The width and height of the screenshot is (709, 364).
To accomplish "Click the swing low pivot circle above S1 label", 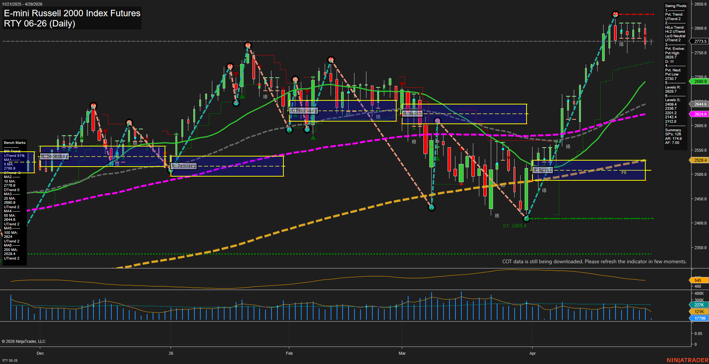I will click(526, 219).
